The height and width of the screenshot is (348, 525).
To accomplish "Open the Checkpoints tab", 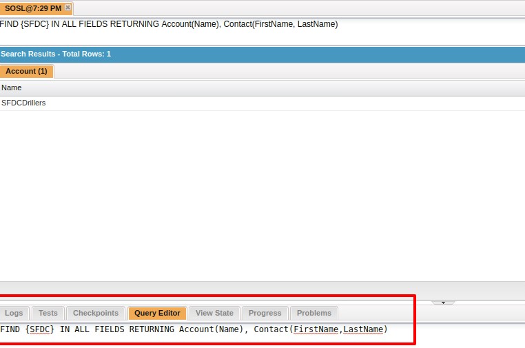I will tap(96, 313).
